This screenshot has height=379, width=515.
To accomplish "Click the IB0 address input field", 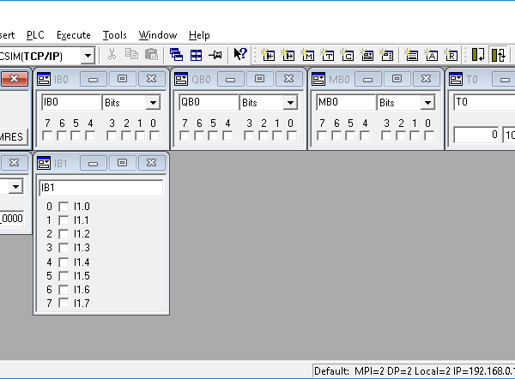I will point(71,102).
